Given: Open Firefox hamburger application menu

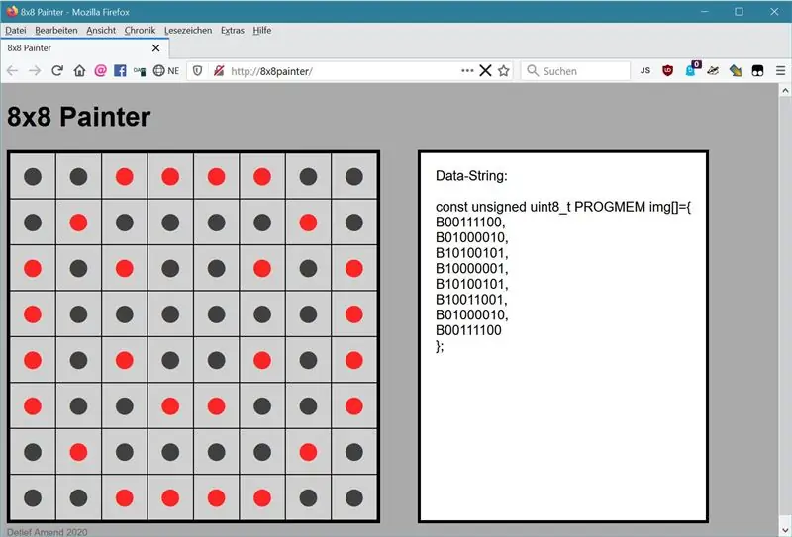Looking at the screenshot, I should [x=780, y=70].
